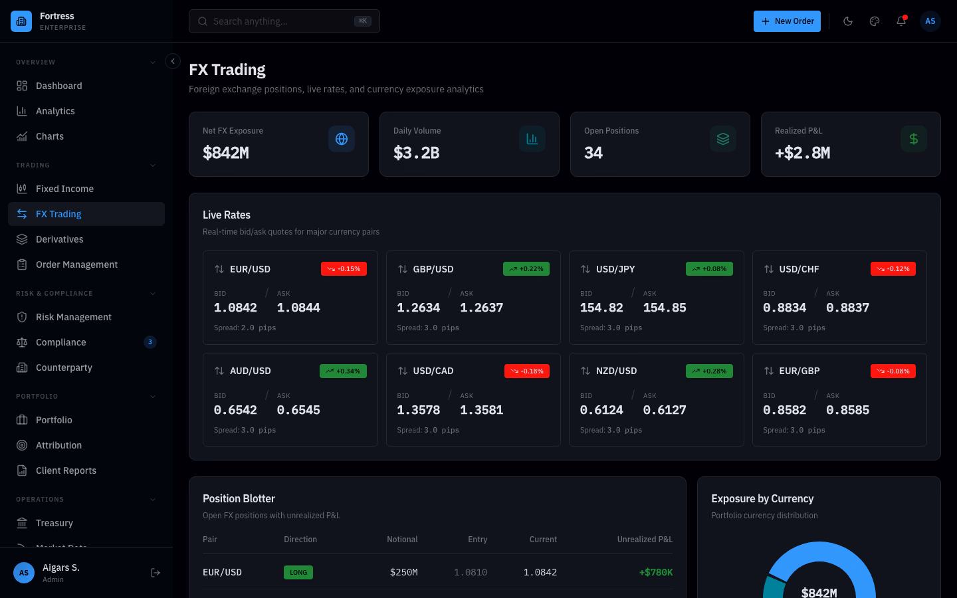Screen dimensions: 957x598
Task: Open Dashboard from the sidebar
Action: click(x=86, y=86)
